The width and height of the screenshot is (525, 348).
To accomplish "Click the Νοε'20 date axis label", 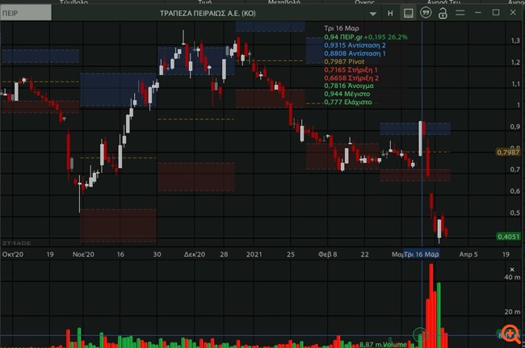I will (84, 254).
